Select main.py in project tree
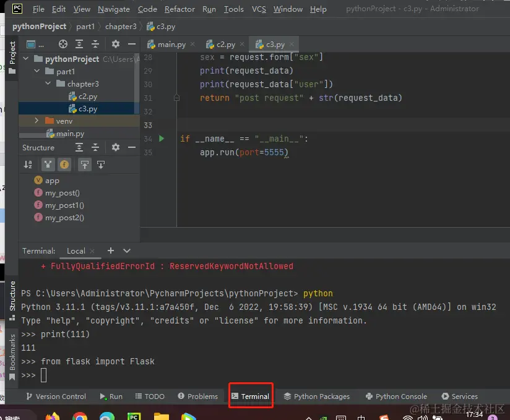The width and height of the screenshot is (510, 420). (65, 133)
